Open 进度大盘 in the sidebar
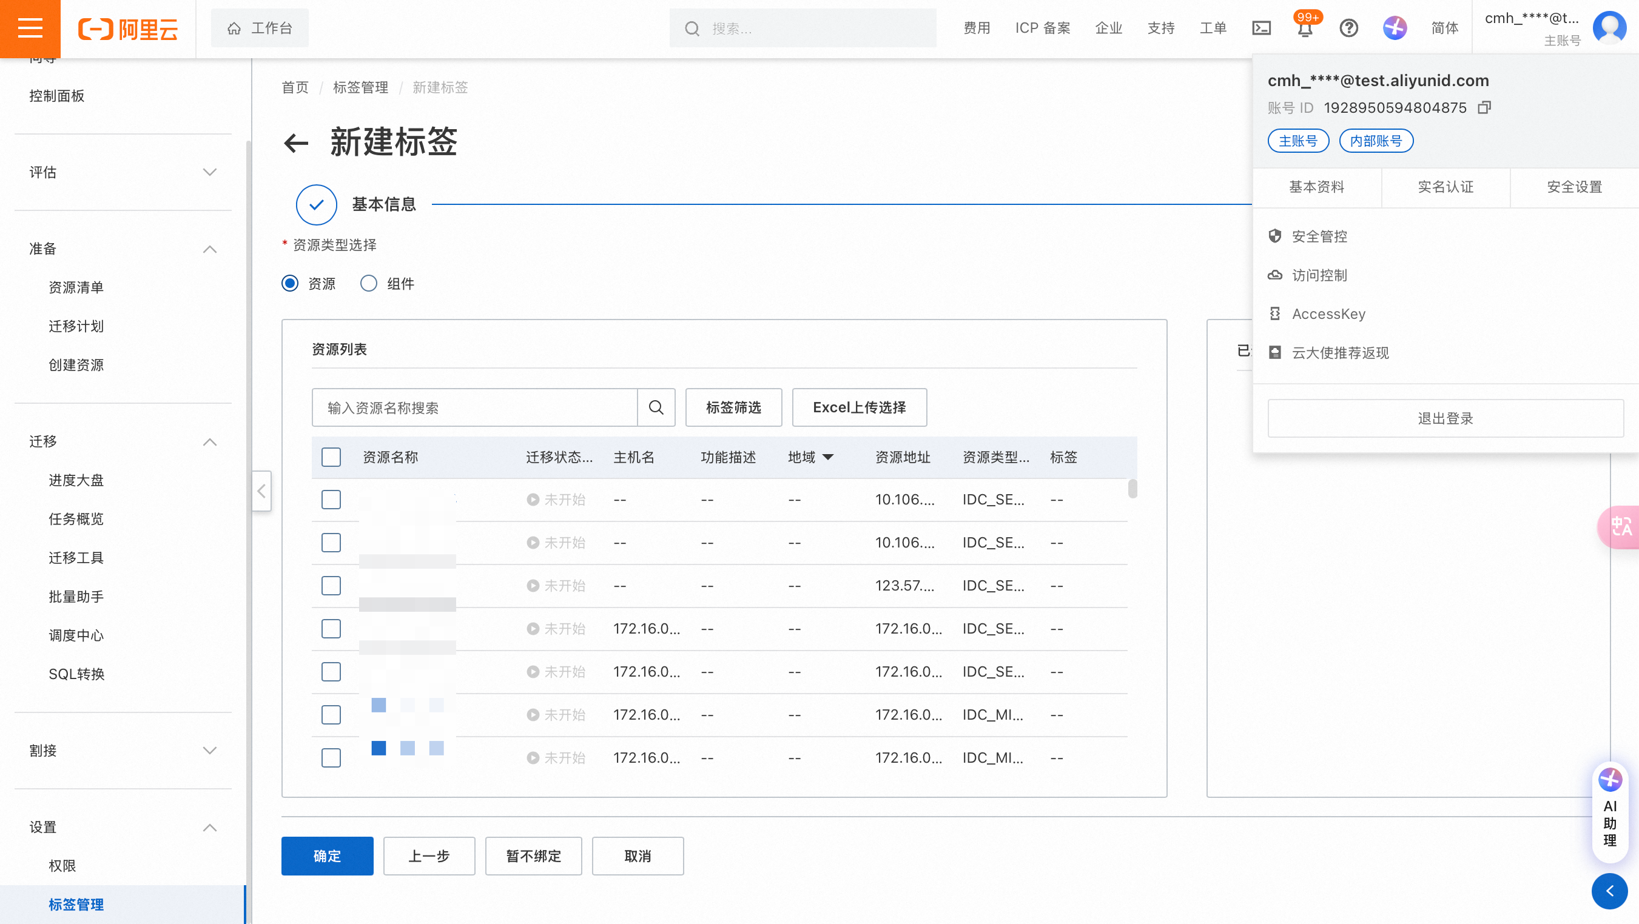Screen dimensions: 1639x924 click(x=76, y=480)
